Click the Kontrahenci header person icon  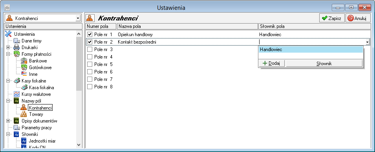(90, 18)
